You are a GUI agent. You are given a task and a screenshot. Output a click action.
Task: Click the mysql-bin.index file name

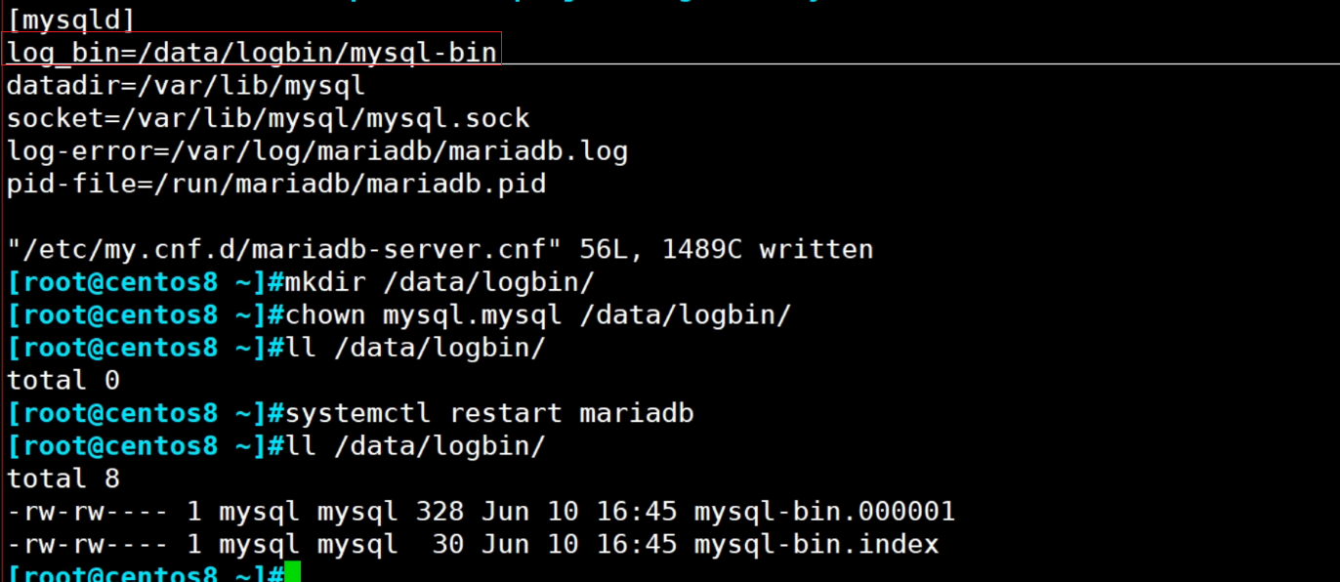click(x=817, y=545)
